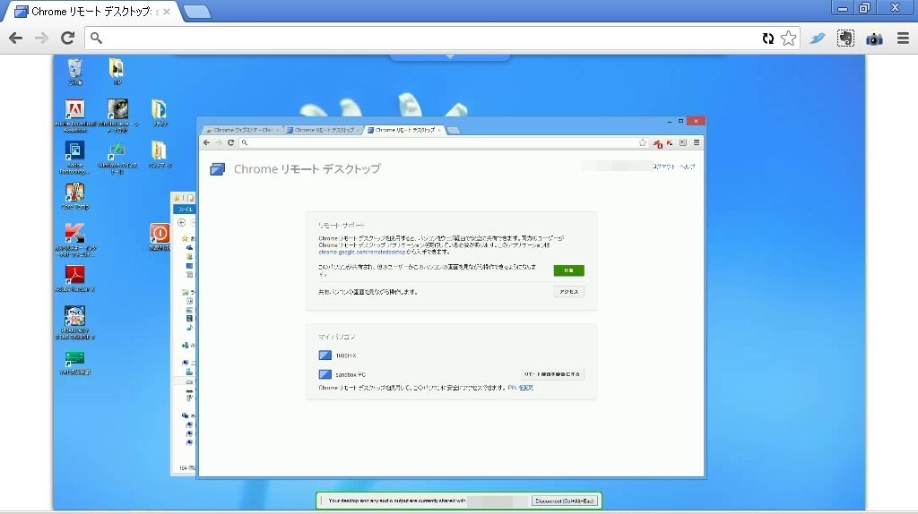Reload the outer Chrome page

click(68, 38)
